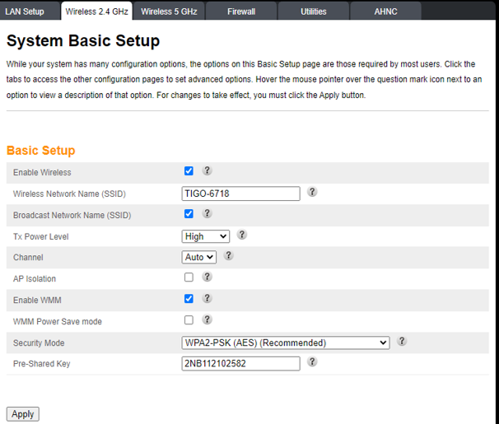
Task: Click help icon for WMM Power Save mode
Action: 207,319
